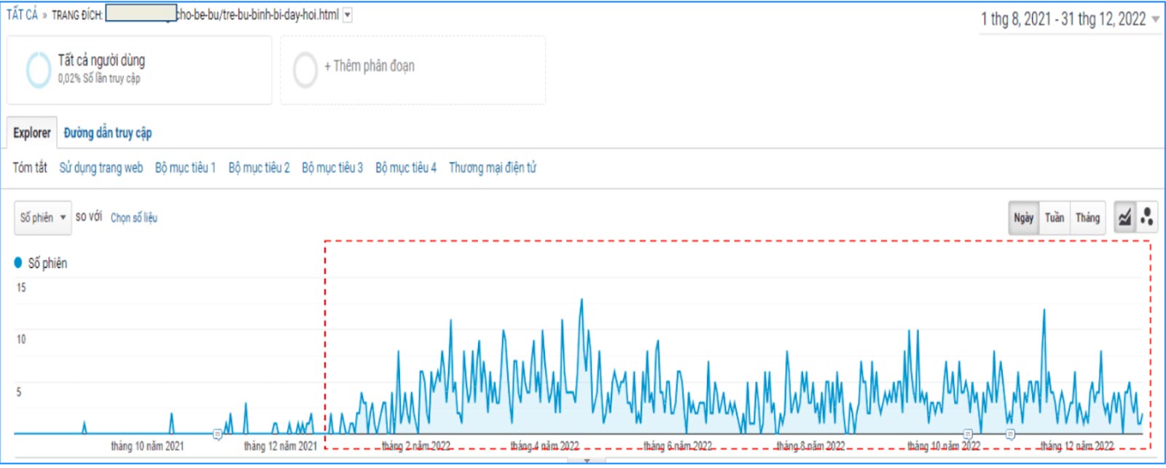Click Chọn số liệu comparison link

(134, 218)
